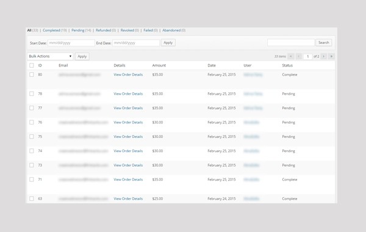Mark order 71 checkbox
This screenshot has width=366, height=232.
[32, 179]
